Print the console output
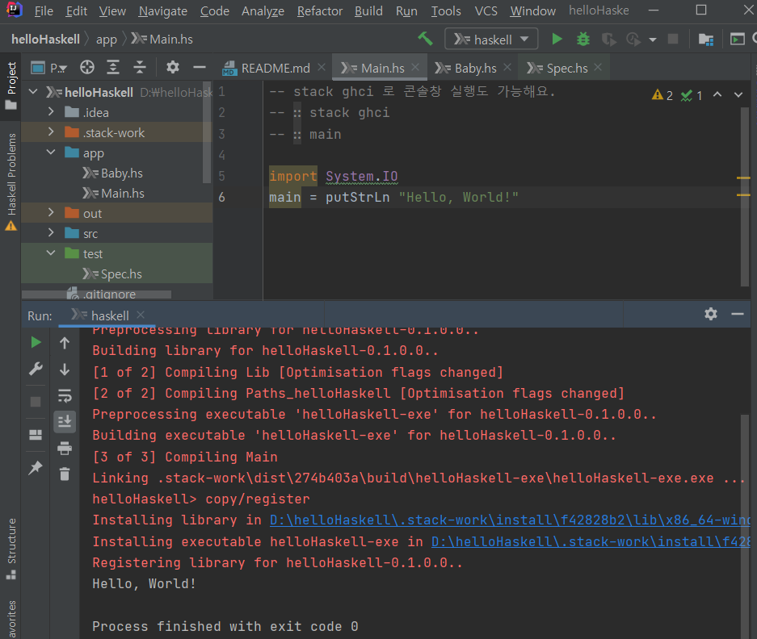 [65, 448]
